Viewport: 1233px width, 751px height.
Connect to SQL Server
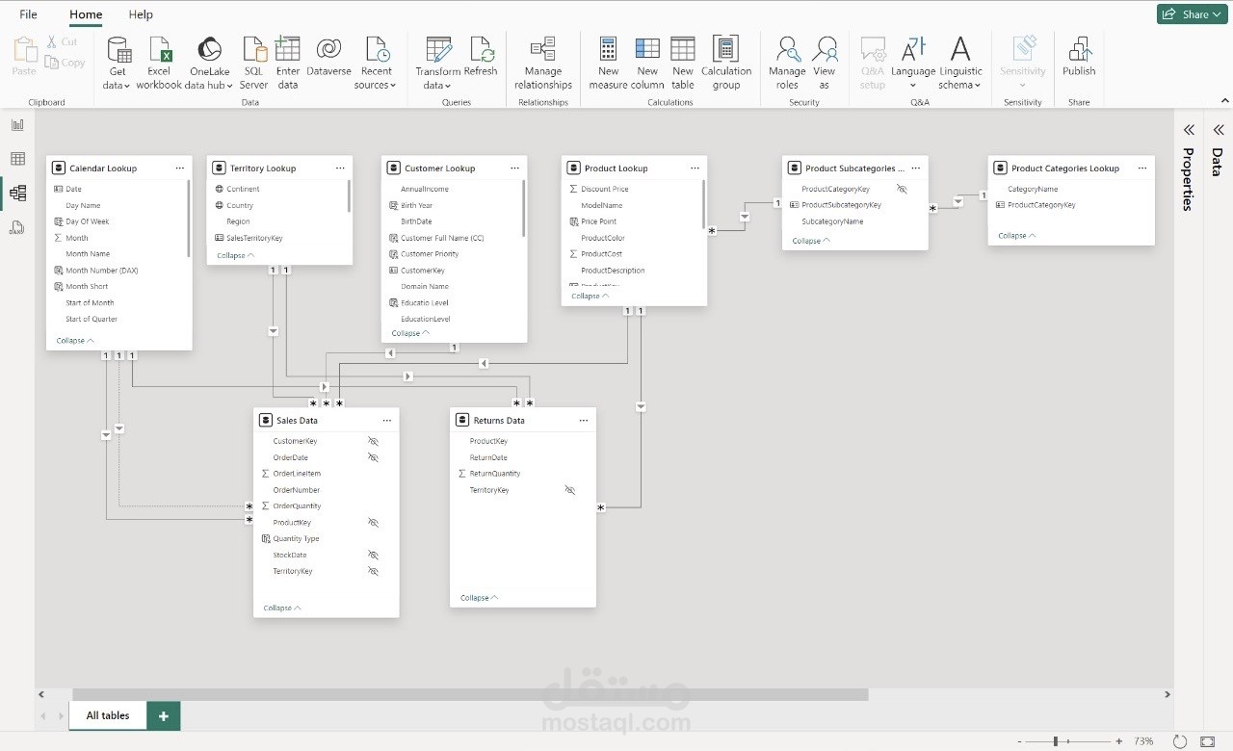tap(254, 64)
